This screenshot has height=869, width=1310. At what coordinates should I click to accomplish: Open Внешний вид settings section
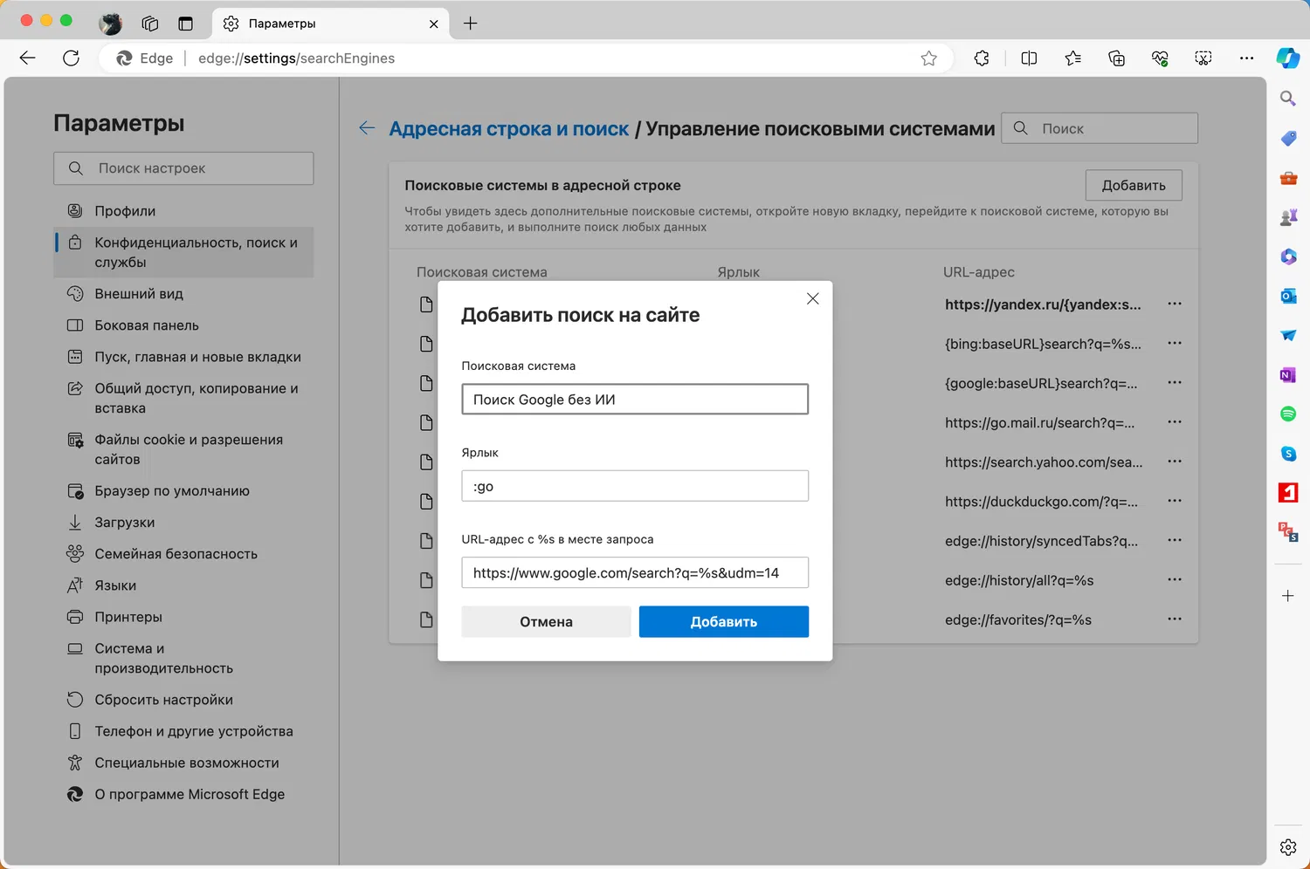tap(139, 294)
